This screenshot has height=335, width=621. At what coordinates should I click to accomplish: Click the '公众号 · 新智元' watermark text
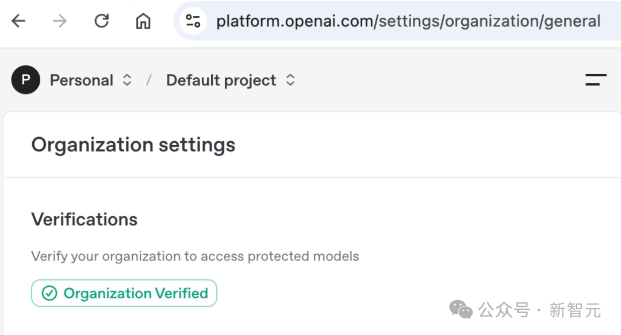(x=539, y=310)
